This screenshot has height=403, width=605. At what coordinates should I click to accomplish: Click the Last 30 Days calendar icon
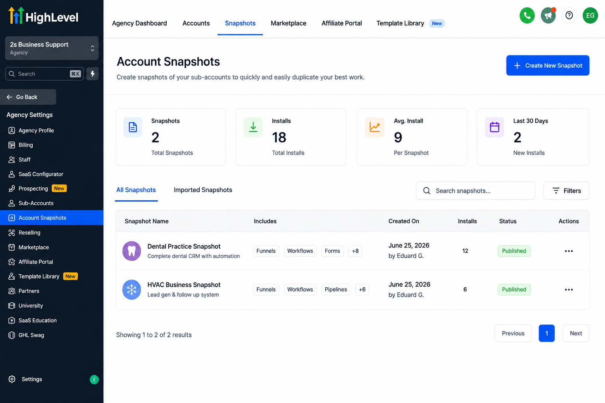pos(494,127)
